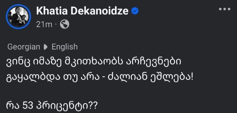The width and height of the screenshot is (237, 113).
Task: Open Khatia Dekanoidze's profile picture
Action: coord(18,16)
